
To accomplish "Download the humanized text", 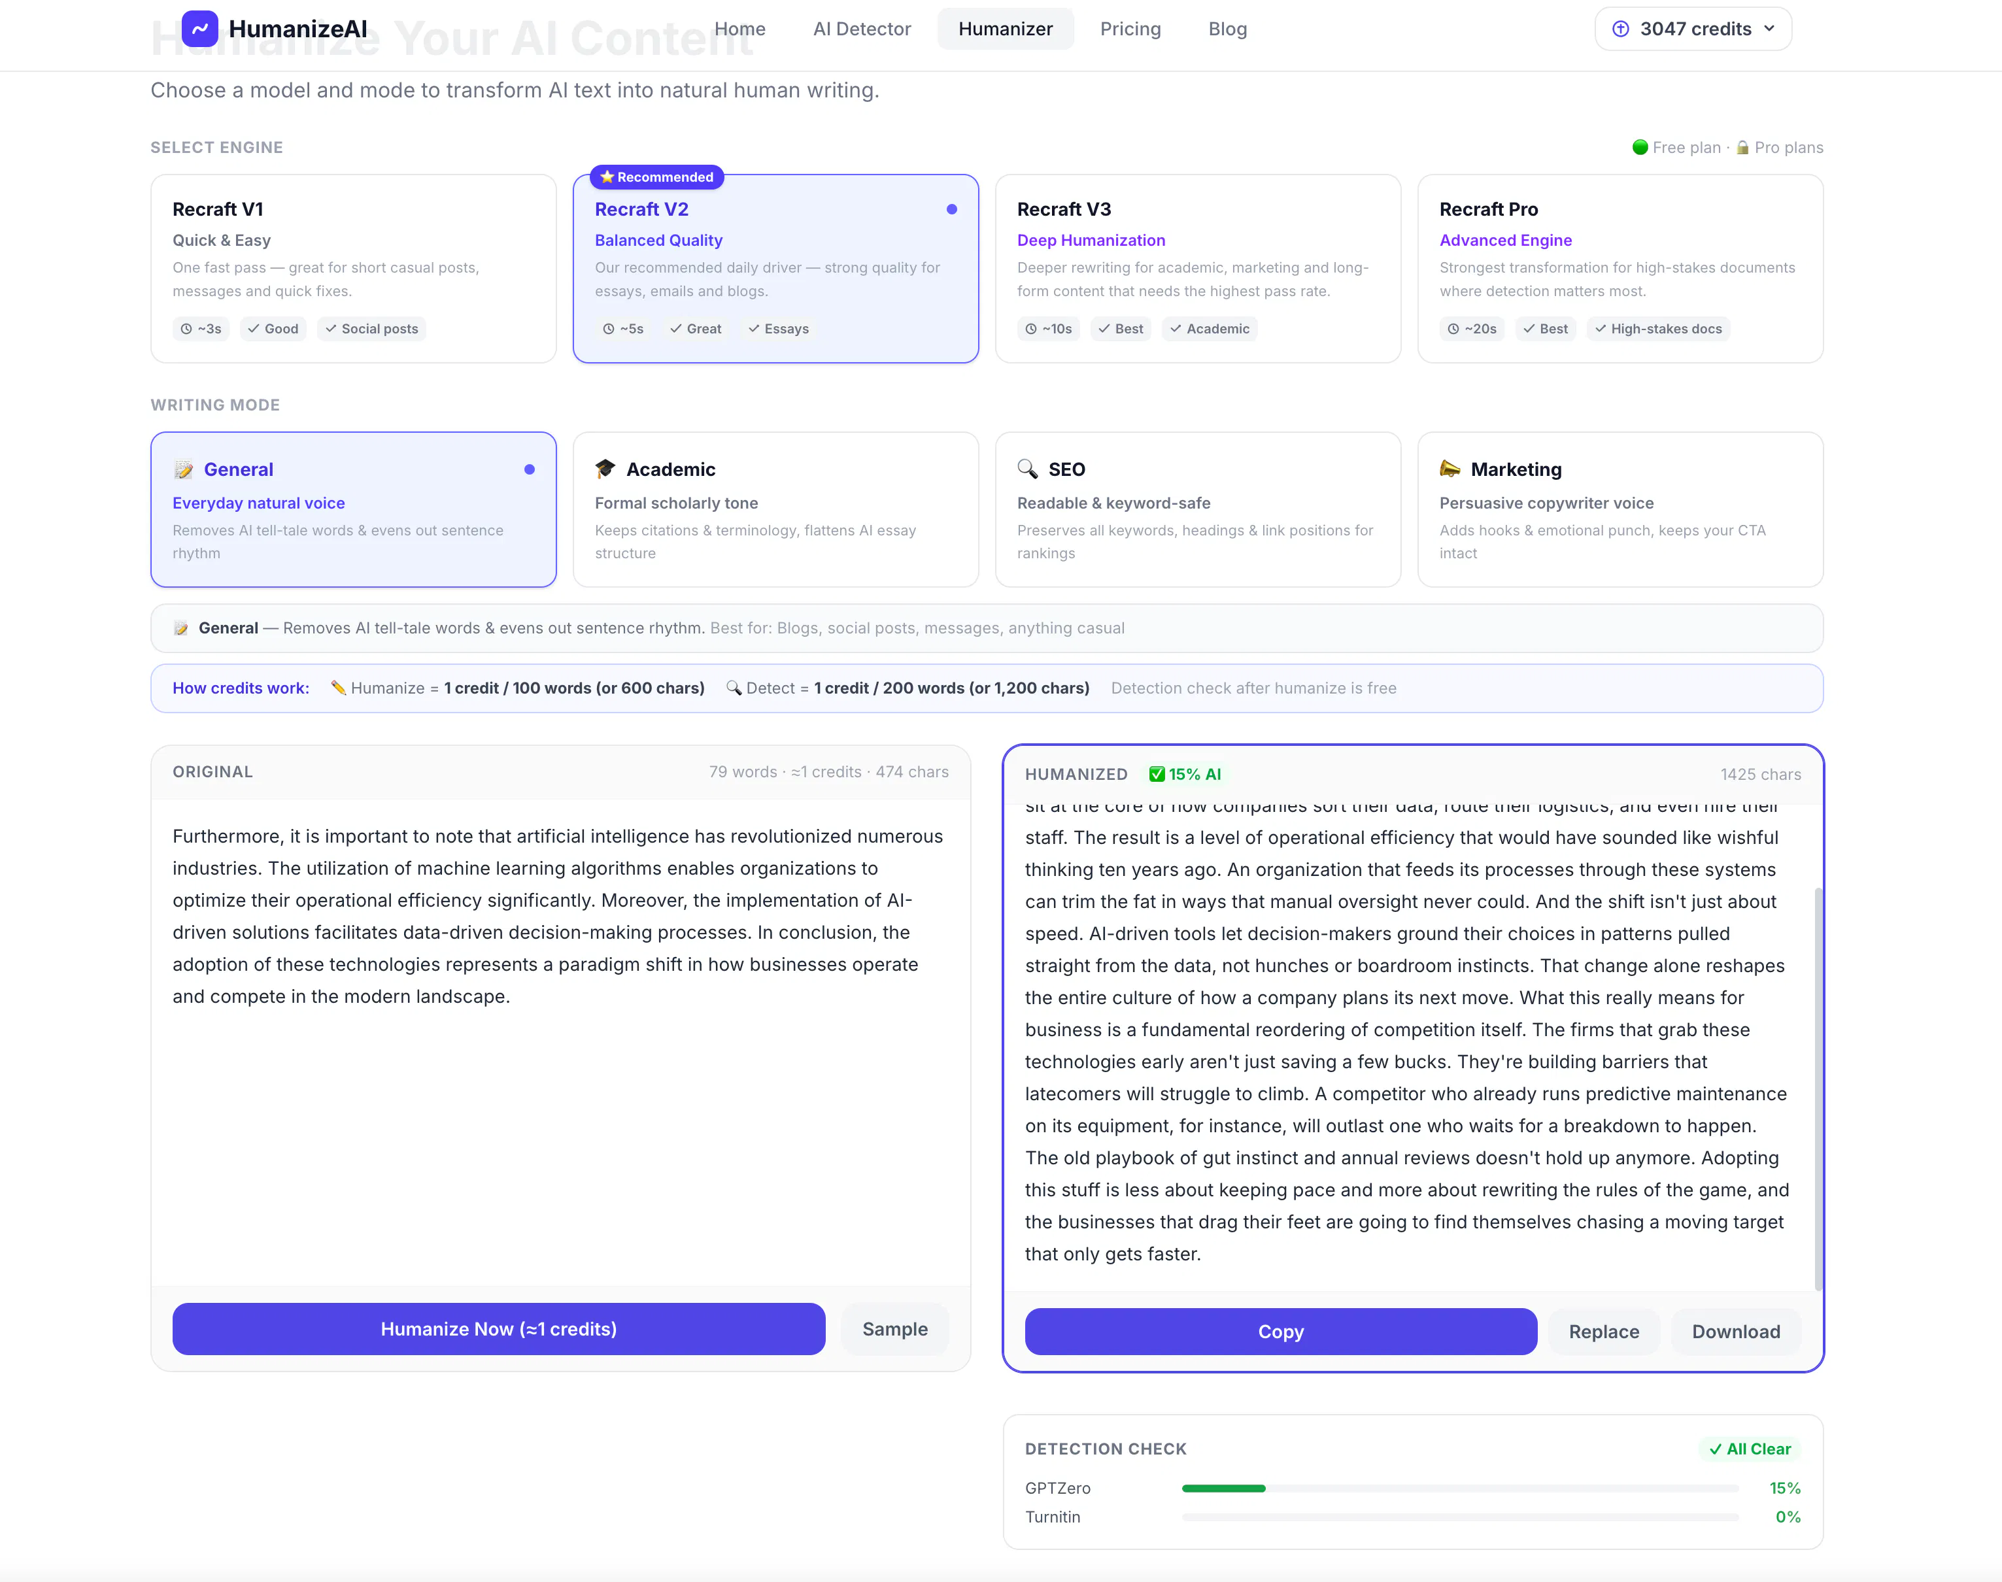I will 1736,1332.
